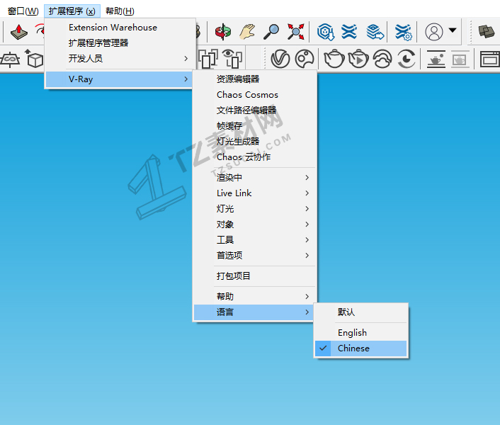Click the greyed-out teapot frame icon
Viewport: 500px width, 425px height.
click(460, 59)
